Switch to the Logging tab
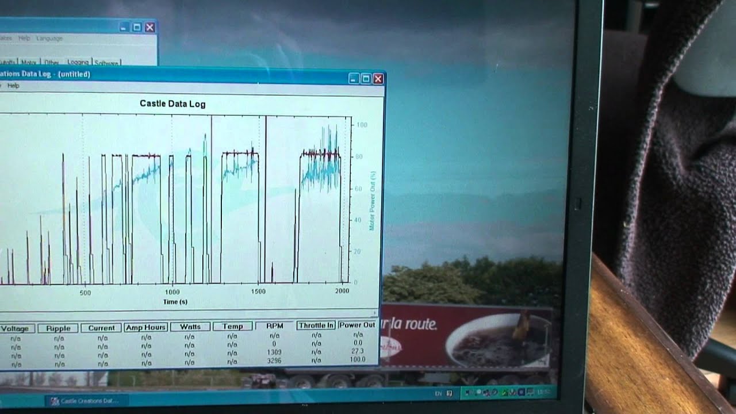The width and height of the screenshot is (736, 414). (x=78, y=62)
